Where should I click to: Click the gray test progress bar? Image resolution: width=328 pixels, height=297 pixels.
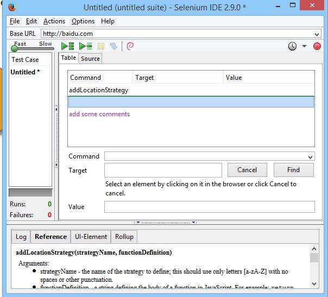pos(30,193)
